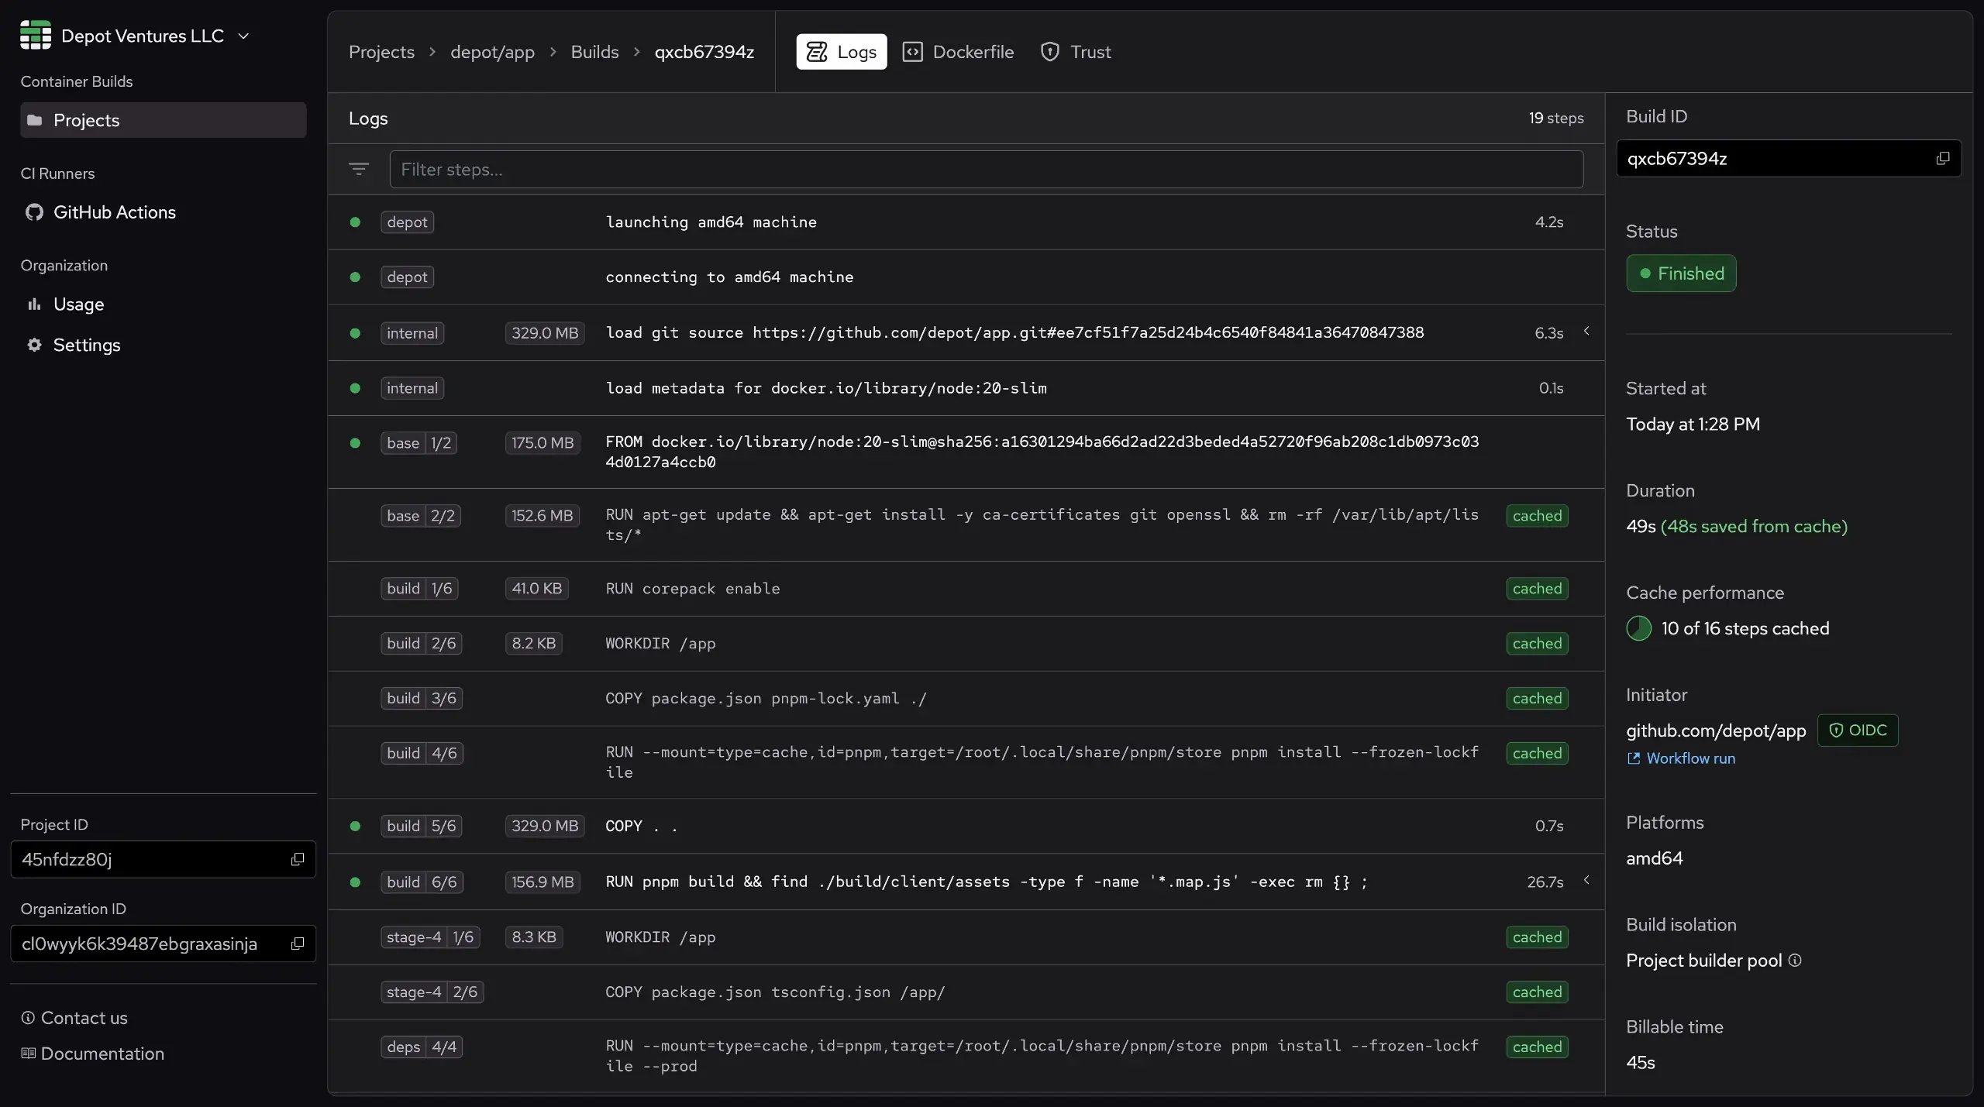Open Documentation from the sidebar
The height and width of the screenshot is (1107, 1984).
(102, 1054)
